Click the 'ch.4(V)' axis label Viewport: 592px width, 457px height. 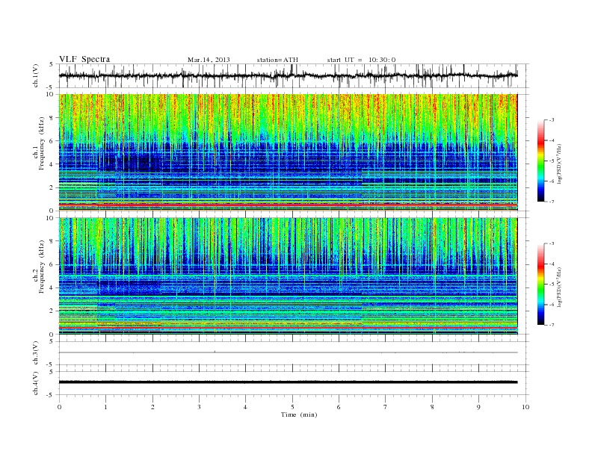(x=36, y=383)
